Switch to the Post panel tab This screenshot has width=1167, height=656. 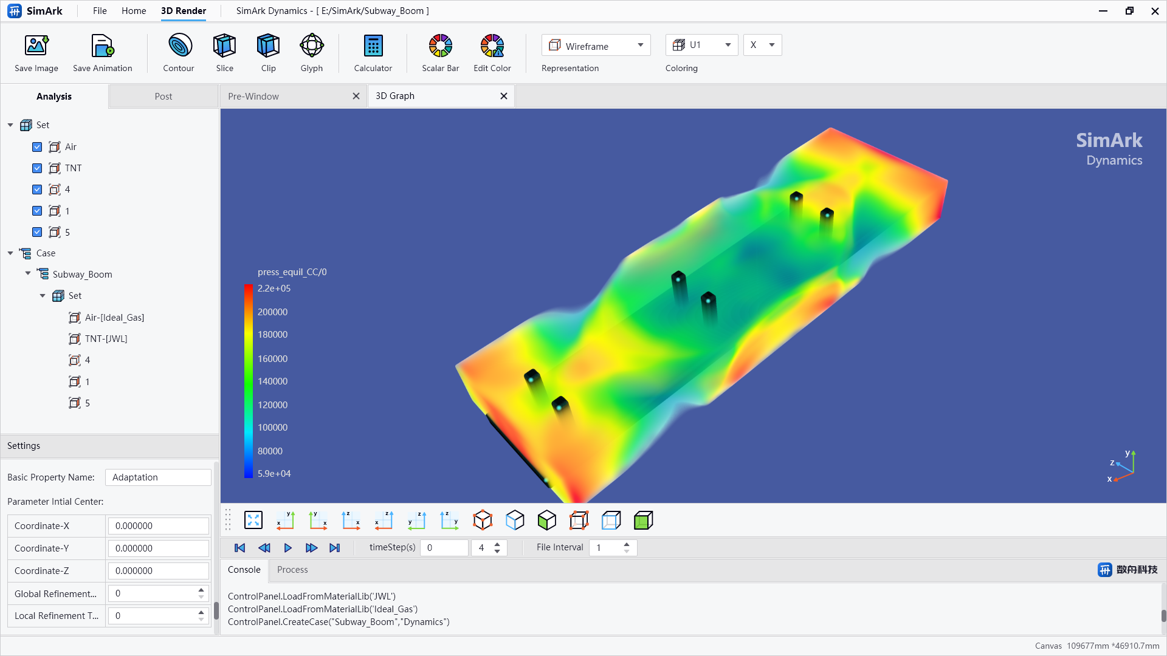(x=164, y=97)
